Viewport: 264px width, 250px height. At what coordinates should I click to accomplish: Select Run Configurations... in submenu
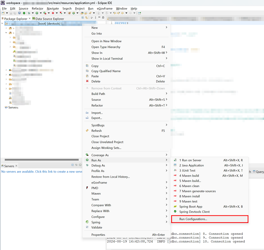point(210,219)
